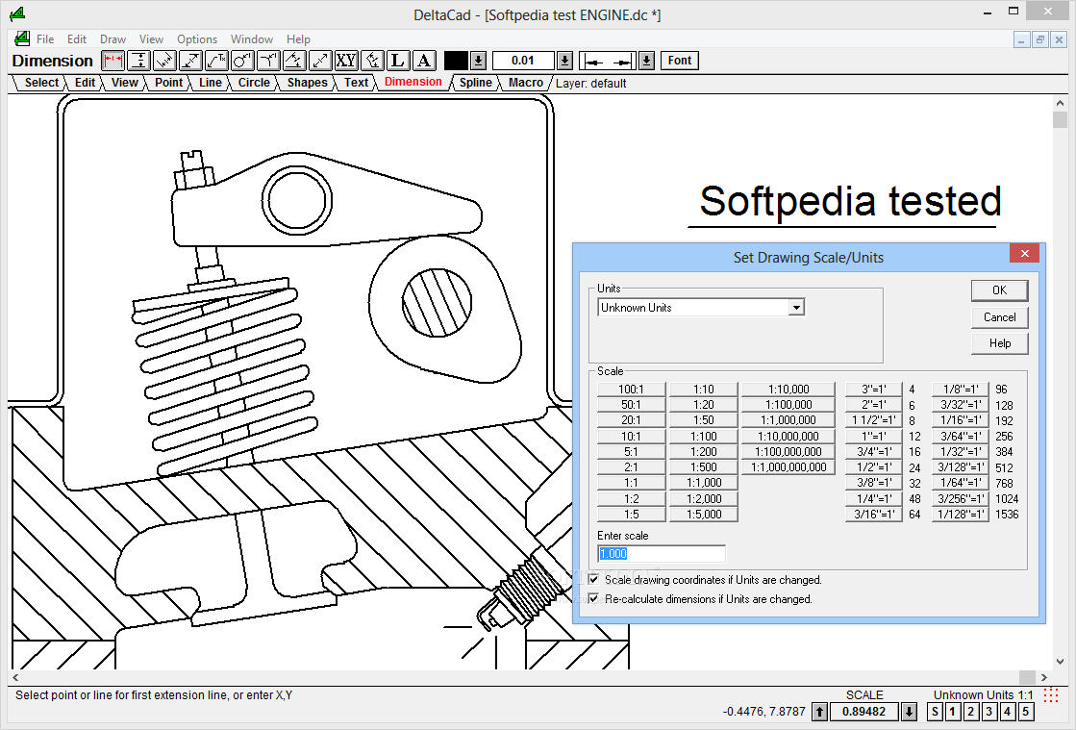This screenshot has height=730, width=1076.
Task: Choose the 1:1,000,000 scale button
Action: 788,420
